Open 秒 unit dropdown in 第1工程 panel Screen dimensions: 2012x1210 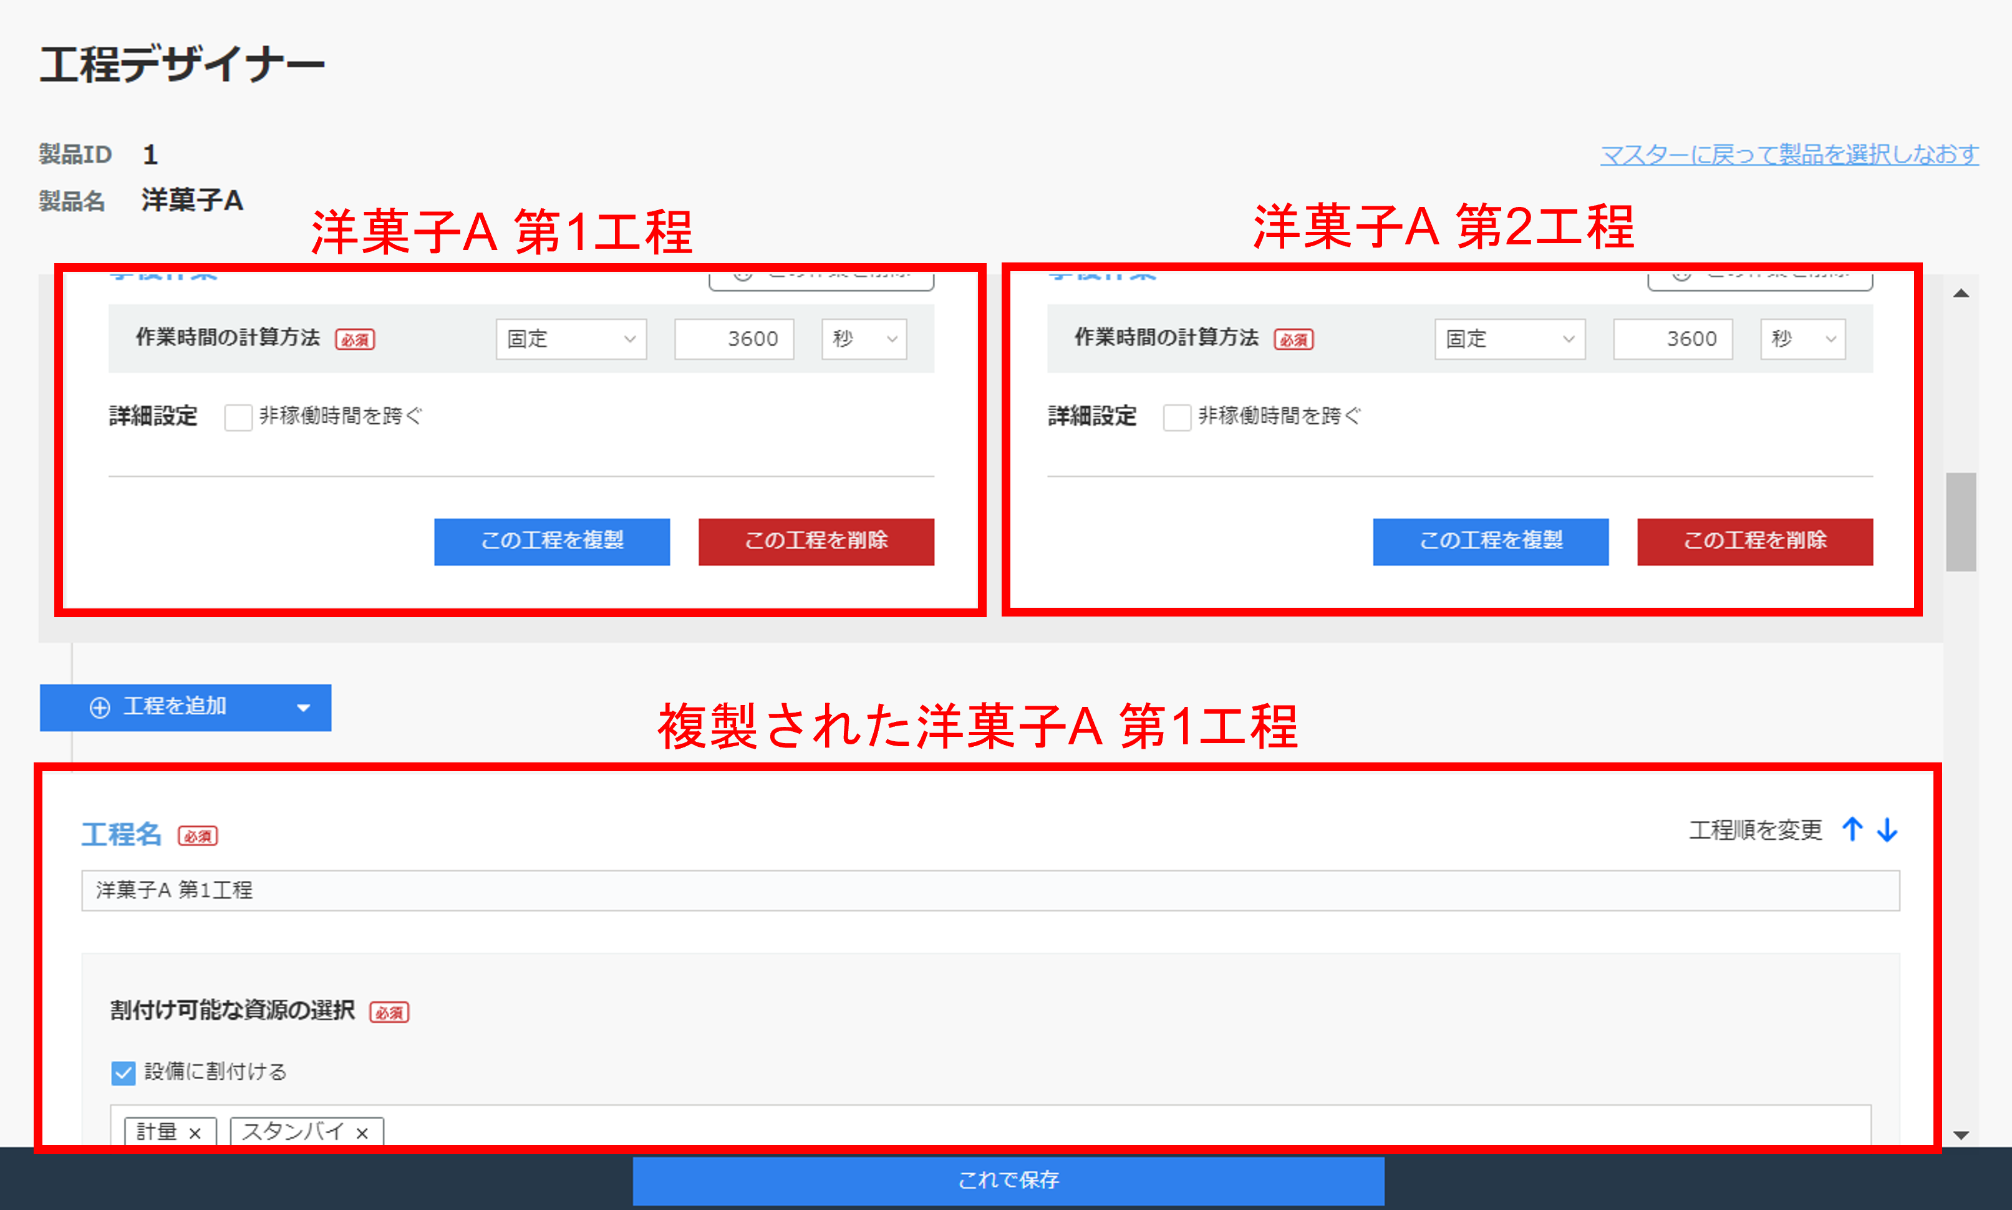click(864, 339)
